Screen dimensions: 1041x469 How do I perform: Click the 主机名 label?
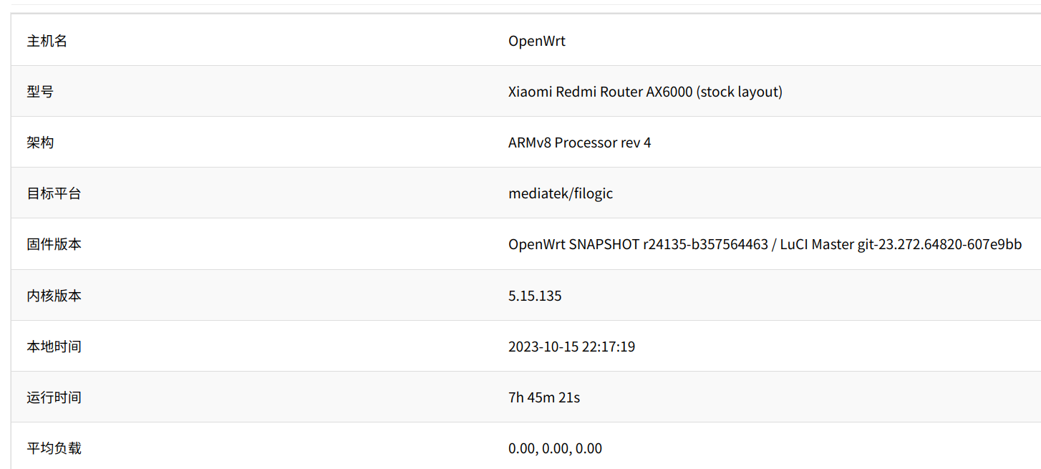[47, 41]
